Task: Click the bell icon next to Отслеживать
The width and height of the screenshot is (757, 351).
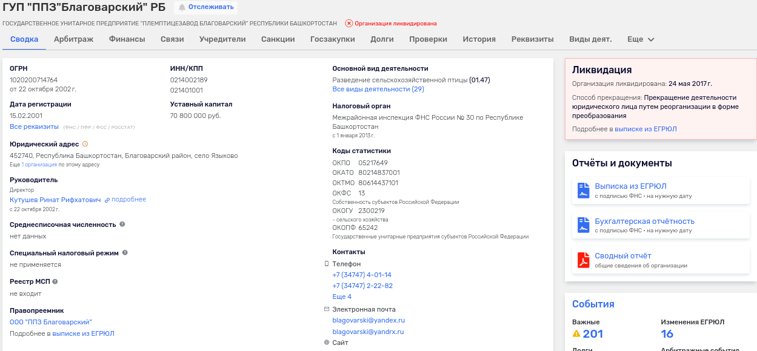Action: coord(182,7)
